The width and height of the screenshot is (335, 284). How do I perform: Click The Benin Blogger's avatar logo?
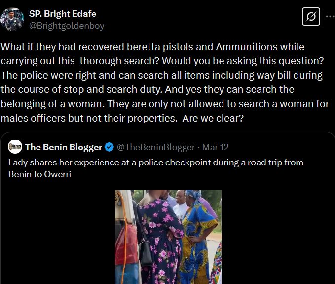[15, 147]
